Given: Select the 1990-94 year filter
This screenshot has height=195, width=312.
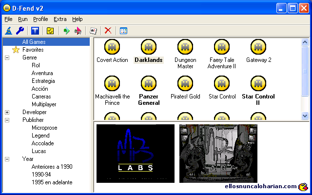Looking at the screenshot, I should point(41,175).
